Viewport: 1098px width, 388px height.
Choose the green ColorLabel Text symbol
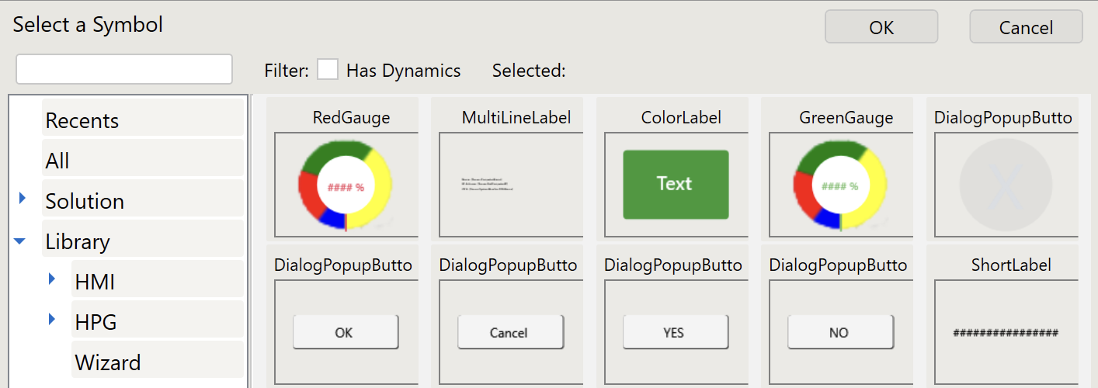676,185
